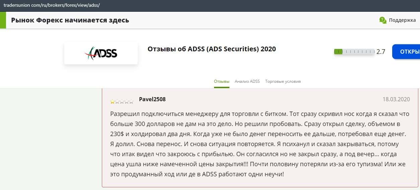Screen dimensions: 420x190
Task: Click the last empty star in the review rating
Action: [x=131, y=101]
